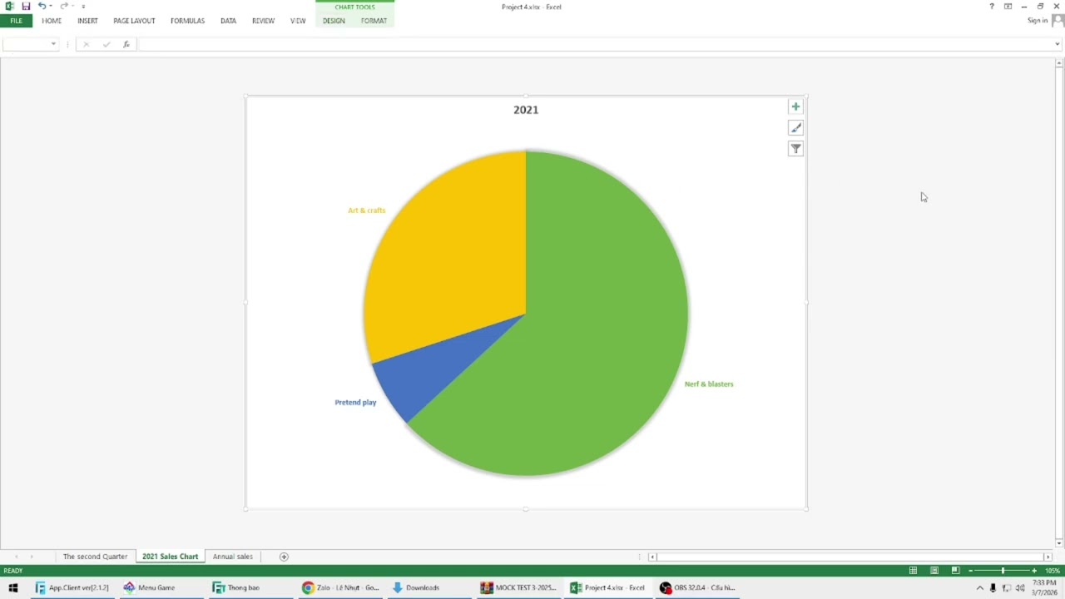Click the Pretend play data label
The width and height of the screenshot is (1065, 599).
coord(355,403)
